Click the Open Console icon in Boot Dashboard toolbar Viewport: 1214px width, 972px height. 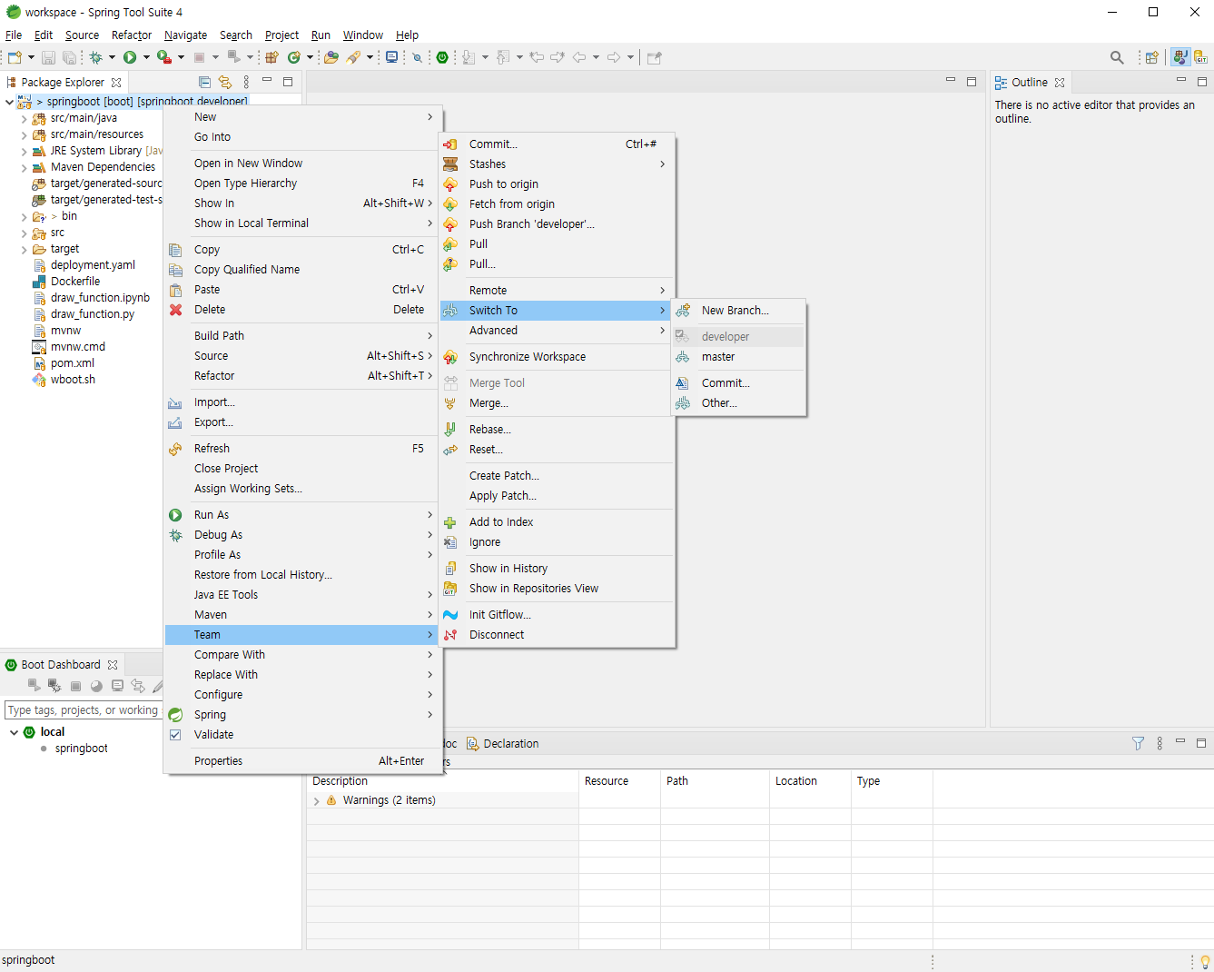(117, 686)
